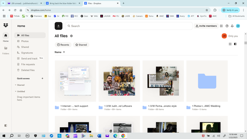Screen dimensions: 247x139
Task: Open the help question mark icon
Action: pyautogui.click(x=227, y=26)
